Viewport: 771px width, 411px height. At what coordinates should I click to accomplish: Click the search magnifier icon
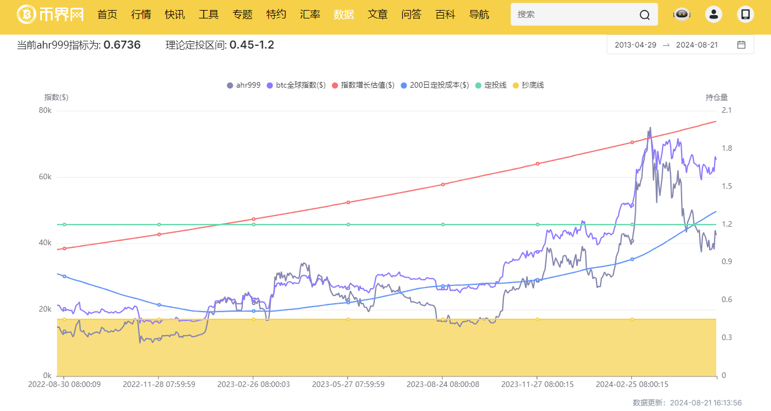[x=645, y=15]
